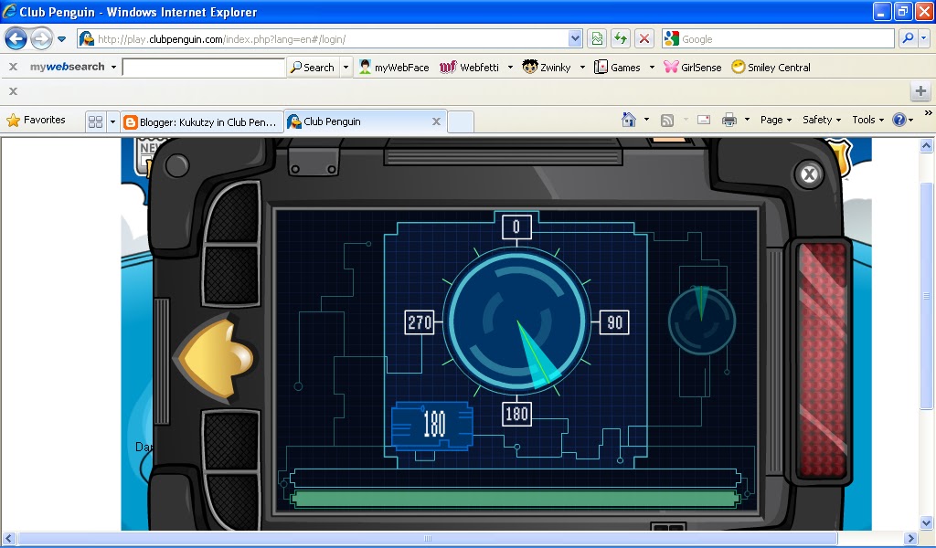
Task: Print the page
Action: 729,120
